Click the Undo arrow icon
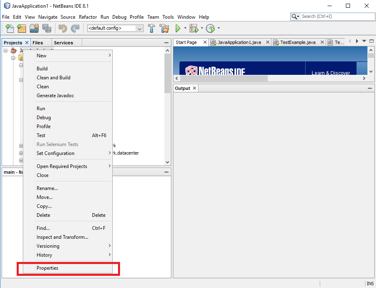Viewport: 376px width, 288px height. [x=63, y=28]
